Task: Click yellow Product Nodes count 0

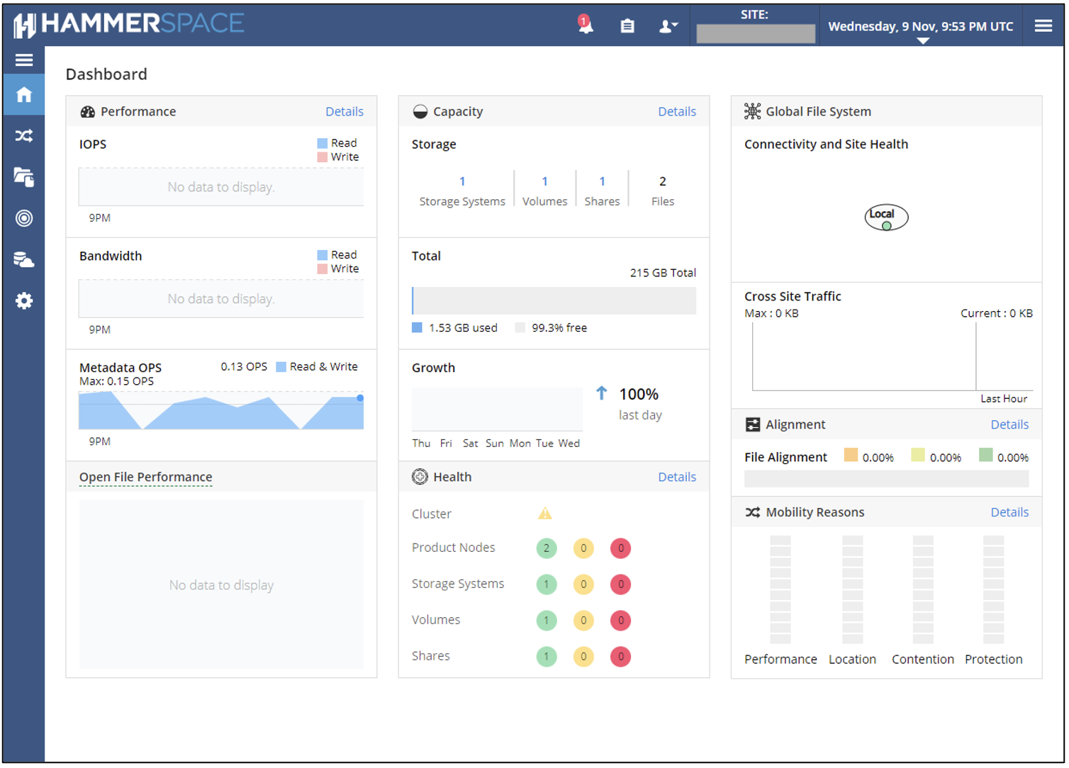Action: pos(583,548)
